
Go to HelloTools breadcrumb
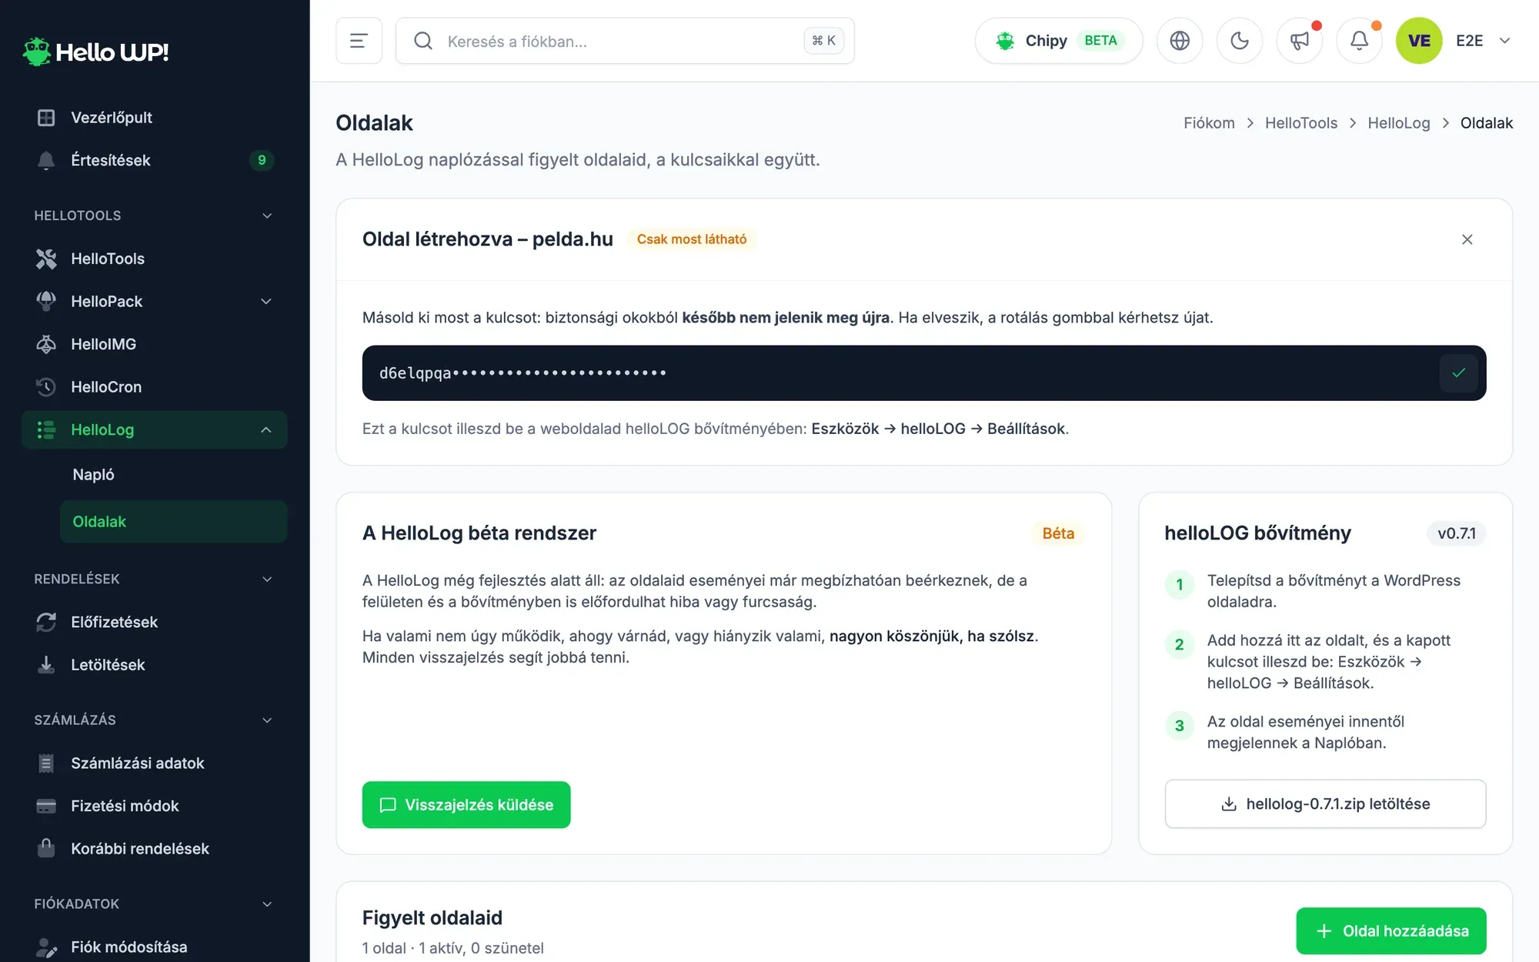(x=1301, y=123)
